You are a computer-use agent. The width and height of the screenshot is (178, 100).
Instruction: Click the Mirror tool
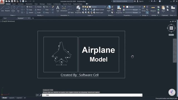coord(38,10)
